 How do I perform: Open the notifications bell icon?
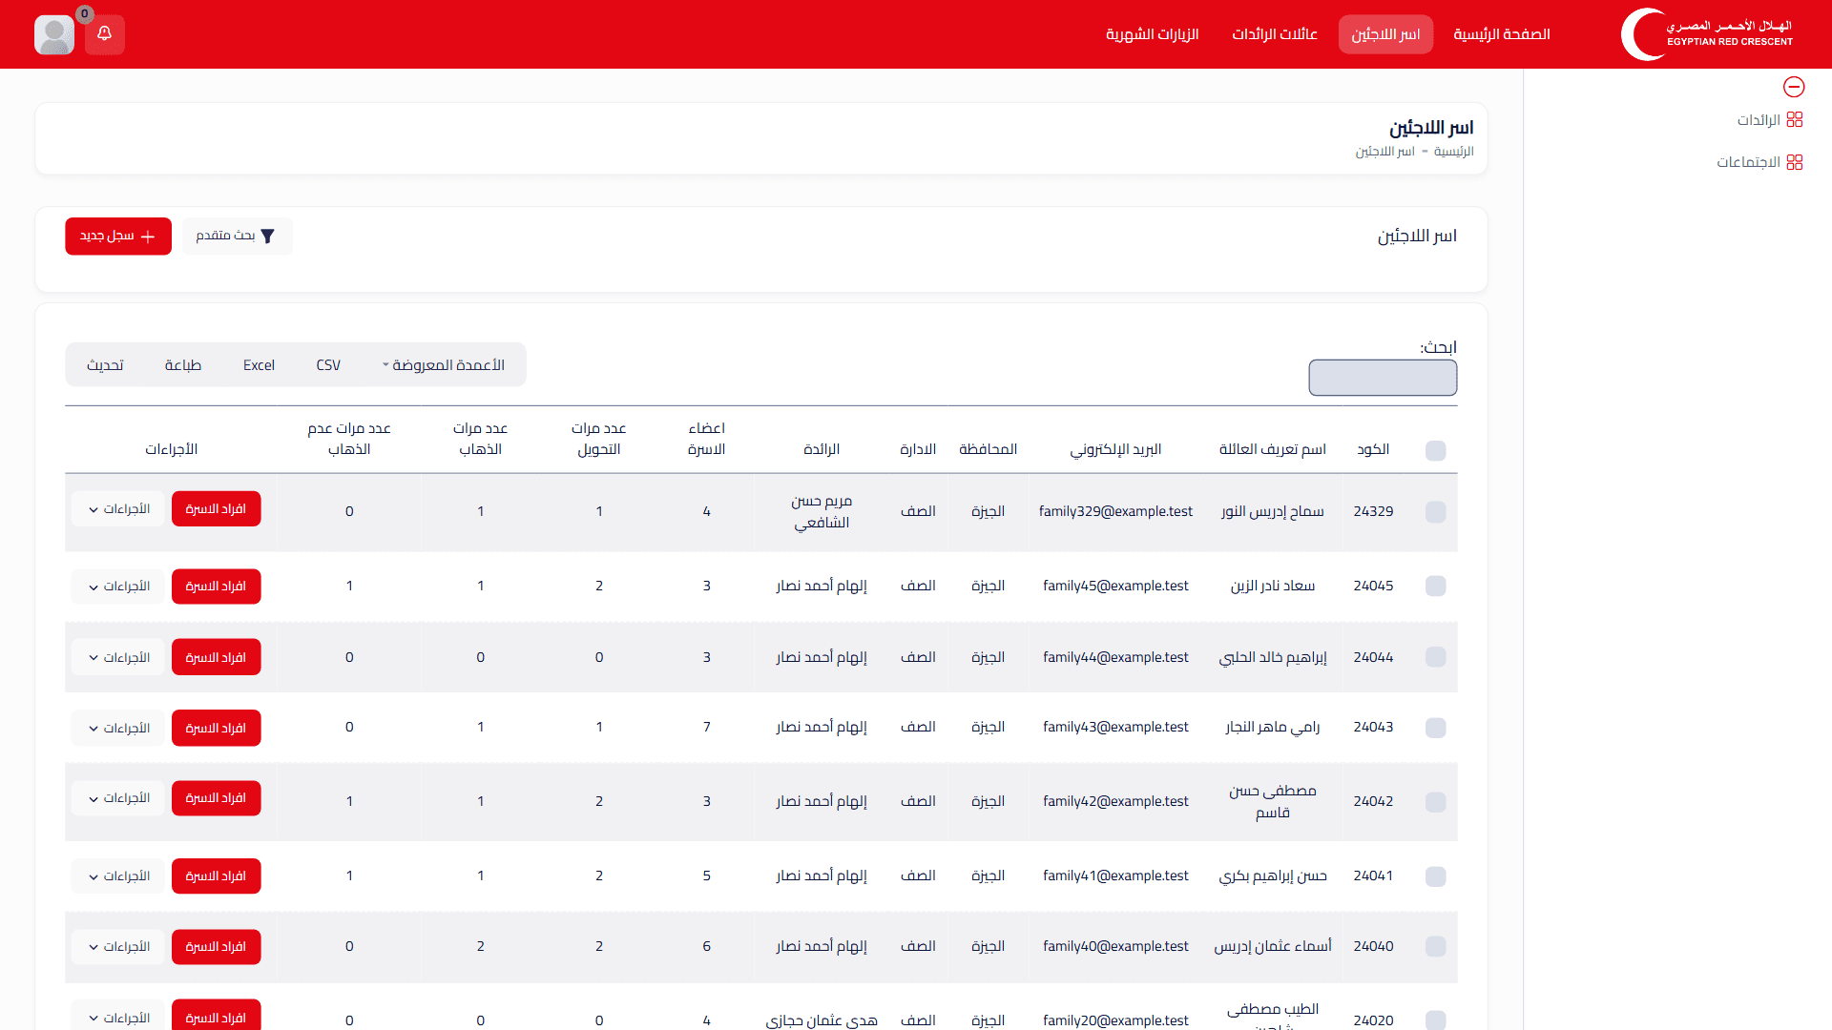click(x=105, y=34)
